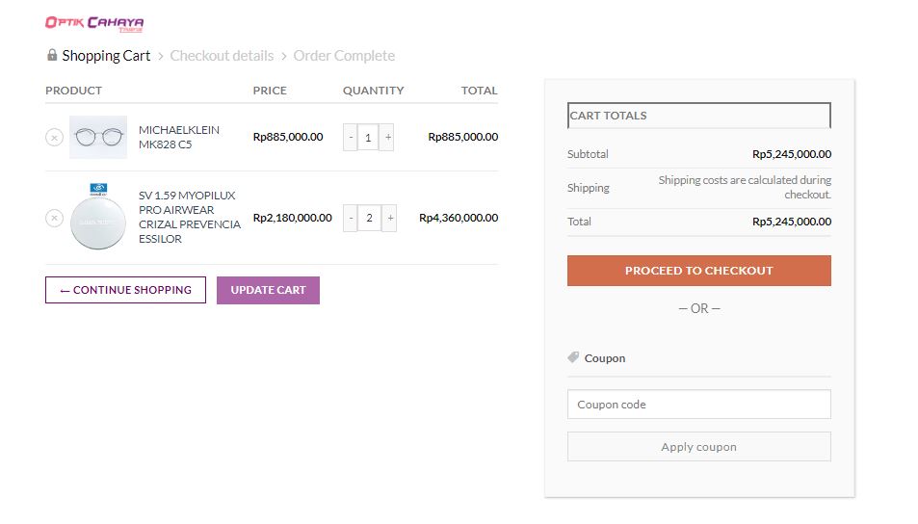This screenshot has height=524, width=918.
Task: Go to Checkout details step
Action: click(x=222, y=56)
